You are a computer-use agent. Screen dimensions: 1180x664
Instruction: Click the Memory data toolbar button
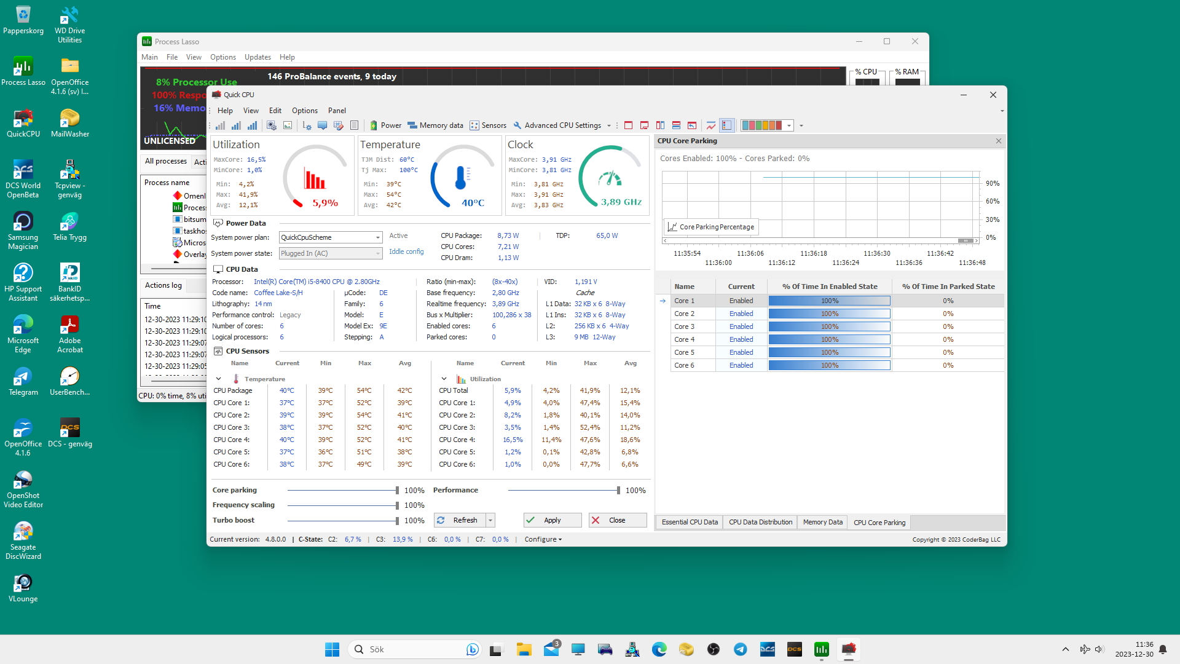(435, 125)
